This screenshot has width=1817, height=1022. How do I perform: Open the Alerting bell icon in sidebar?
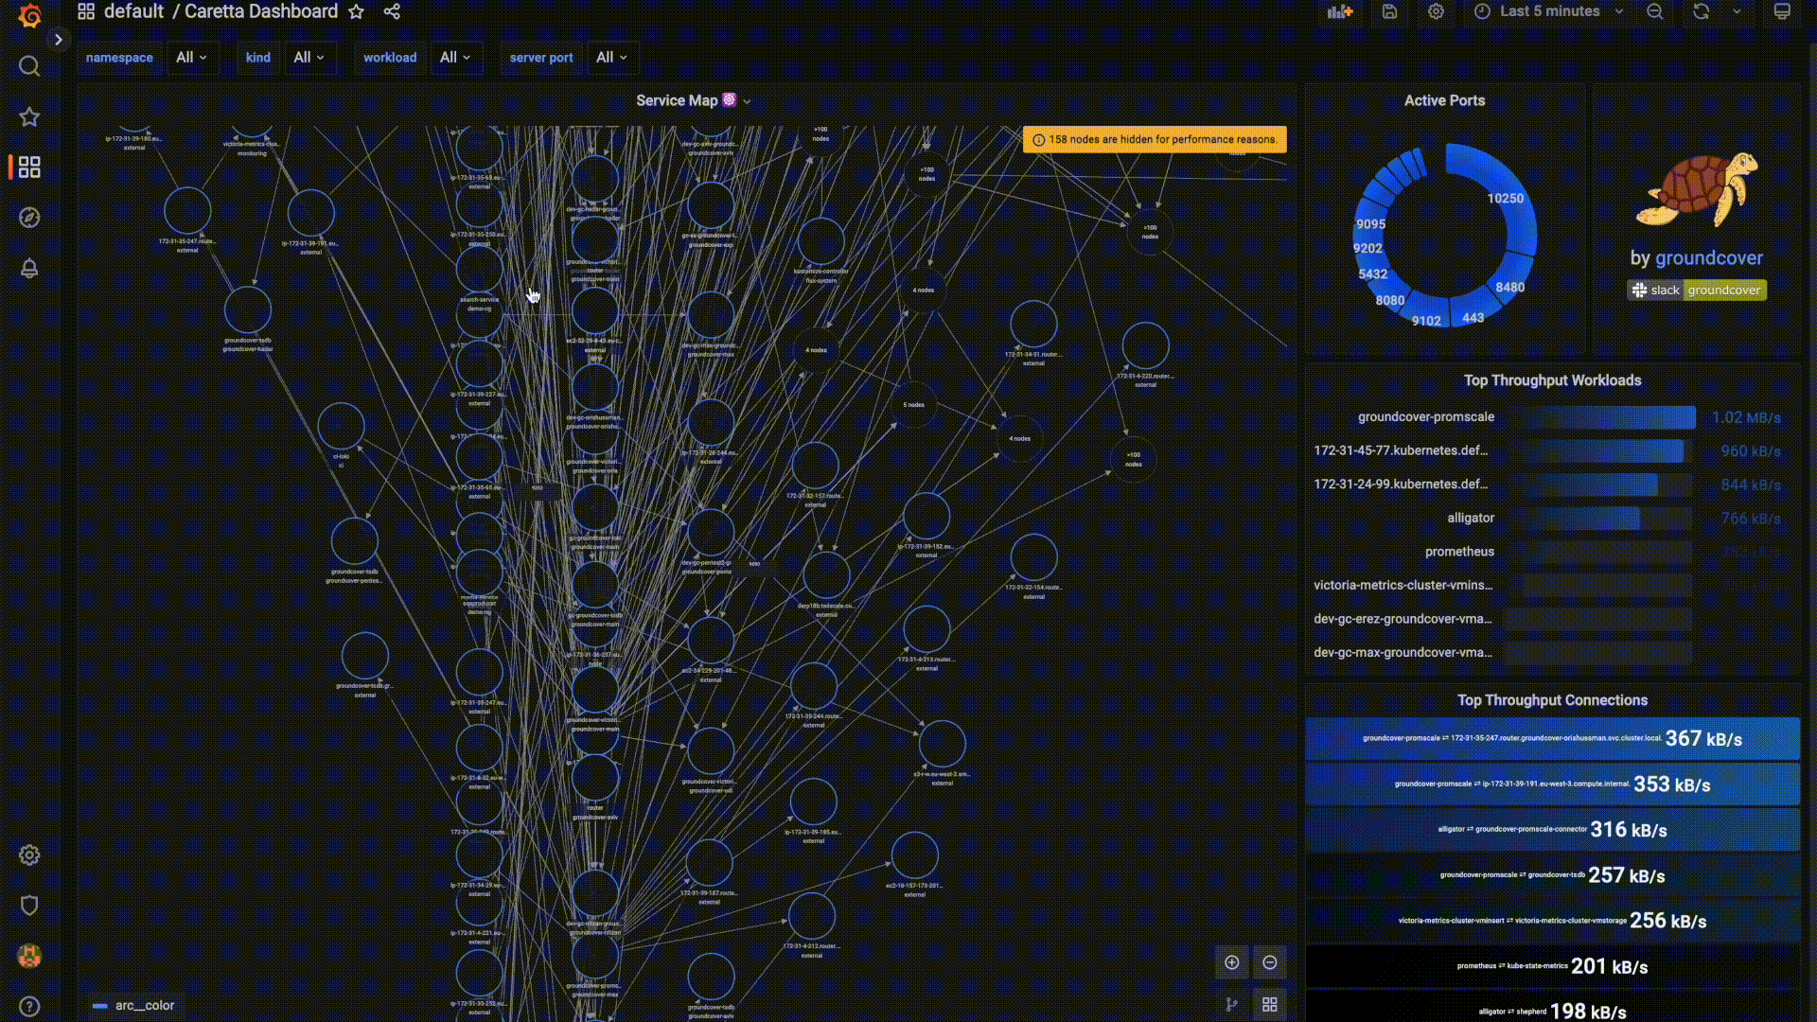click(29, 269)
